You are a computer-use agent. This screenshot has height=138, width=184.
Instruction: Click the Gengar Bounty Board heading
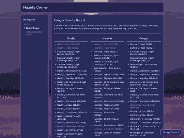70,20
